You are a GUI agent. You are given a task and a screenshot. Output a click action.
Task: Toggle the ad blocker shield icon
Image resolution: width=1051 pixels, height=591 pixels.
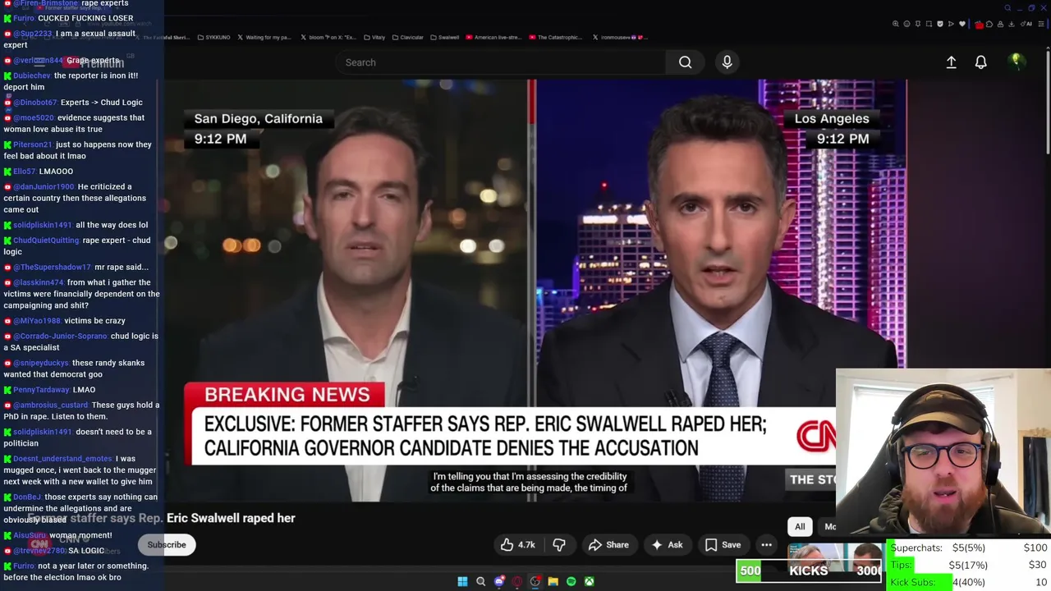[940, 24]
